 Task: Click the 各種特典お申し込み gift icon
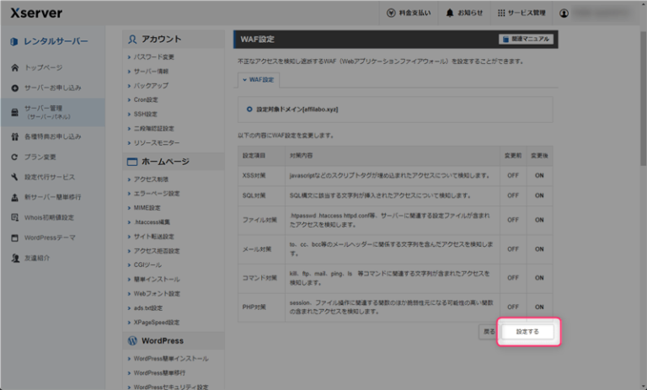tap(14, 136)
